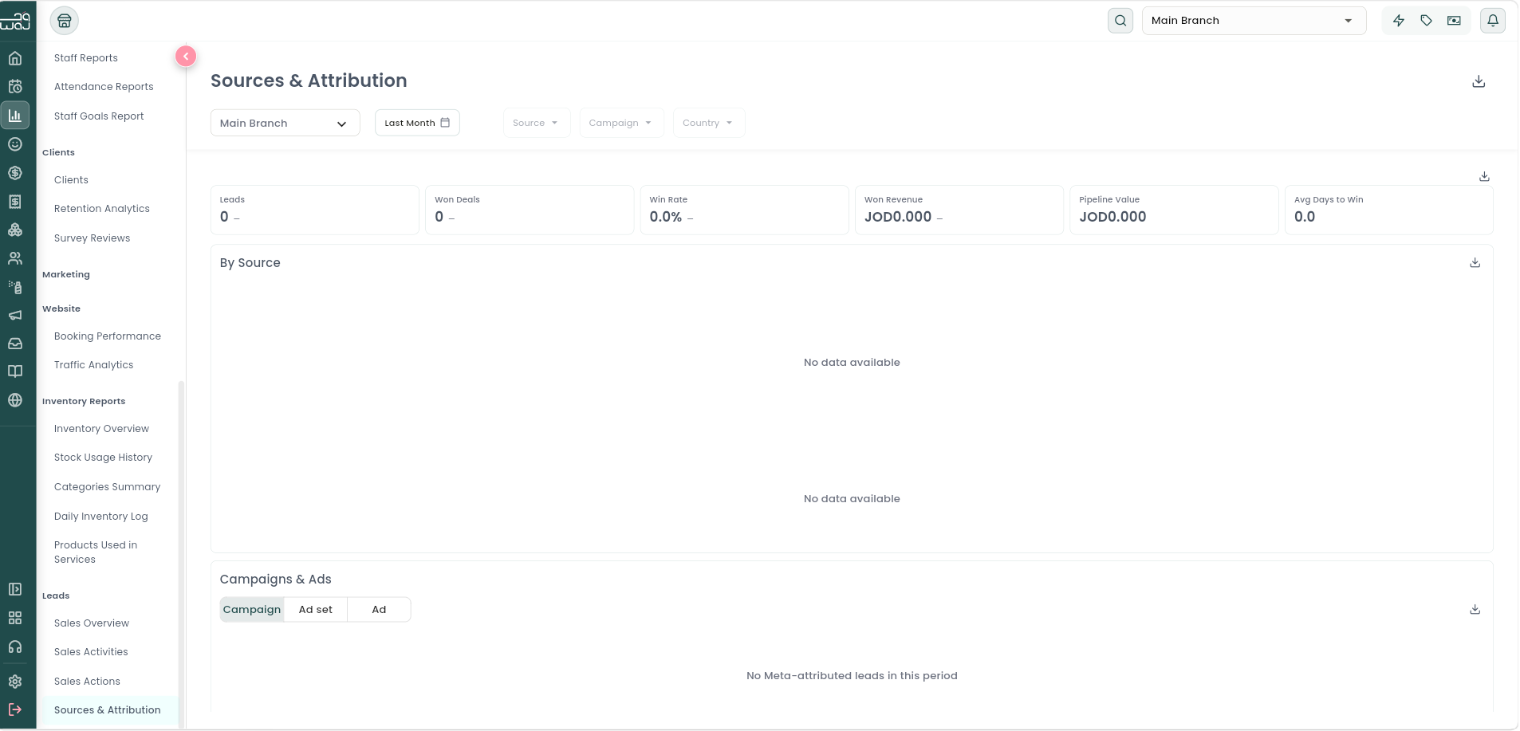Image resolution: width=1520 pixels, height=731 pixels.
Task: Open Sales Activities report
Action: click(91, 652)
